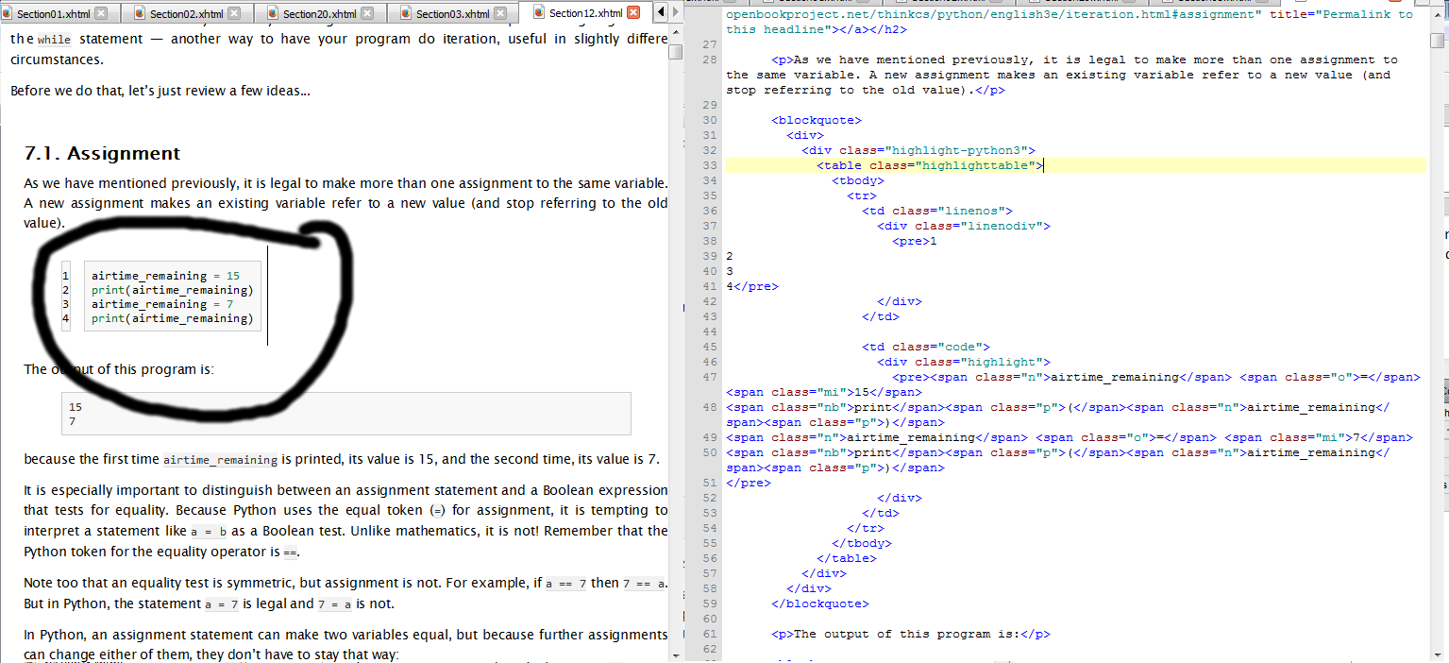The width and height of the screenshot is (1449, 663).
Task: Open the Section20.xhtml tab
Action: [x=319, y=13]
